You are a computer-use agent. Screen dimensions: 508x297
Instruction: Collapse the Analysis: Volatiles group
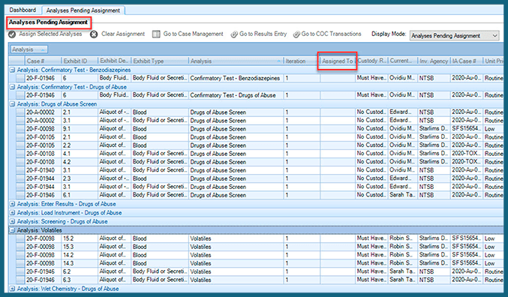[x=12, y=230]
